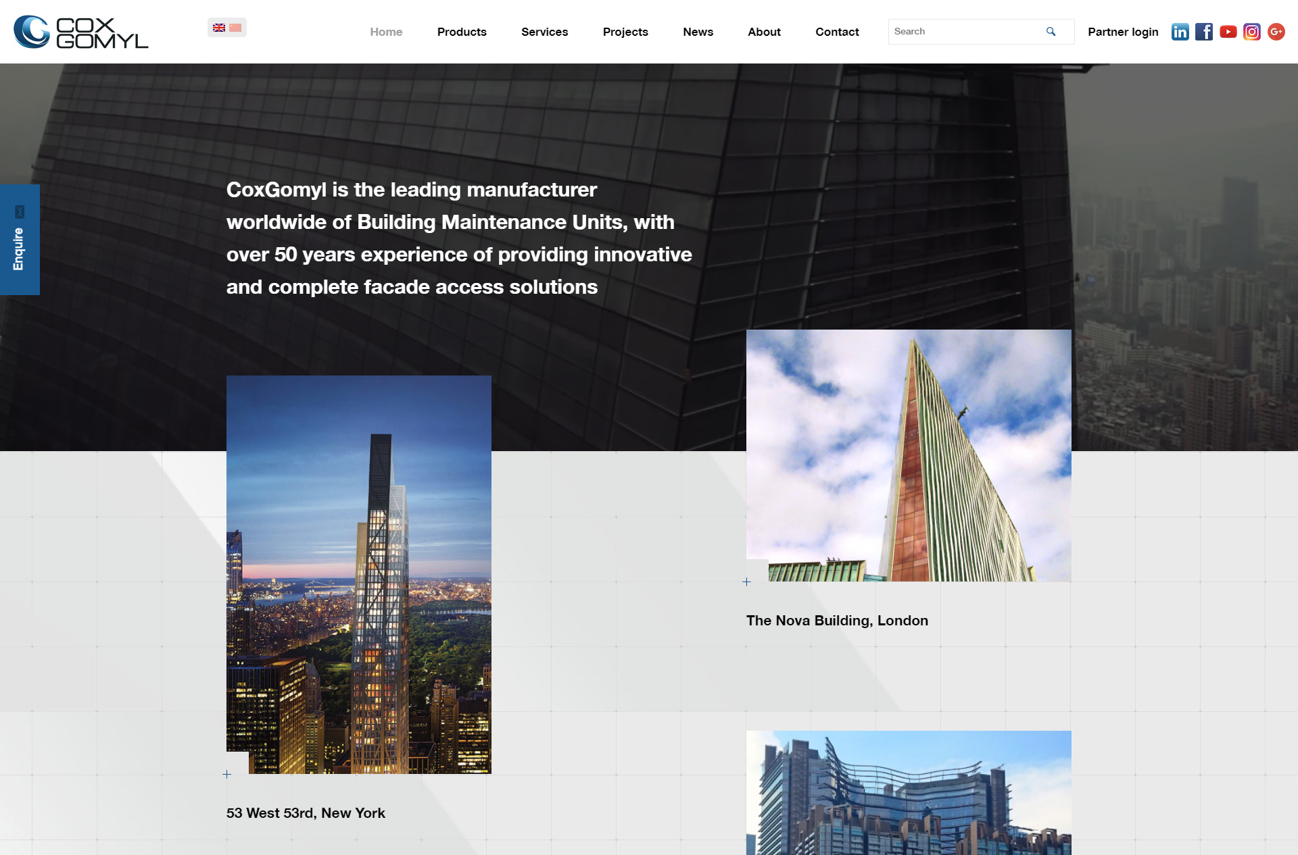Viewport: 1298px width, 855px height.
Task: Click the Partner login link
Action: click(1123, 32)
